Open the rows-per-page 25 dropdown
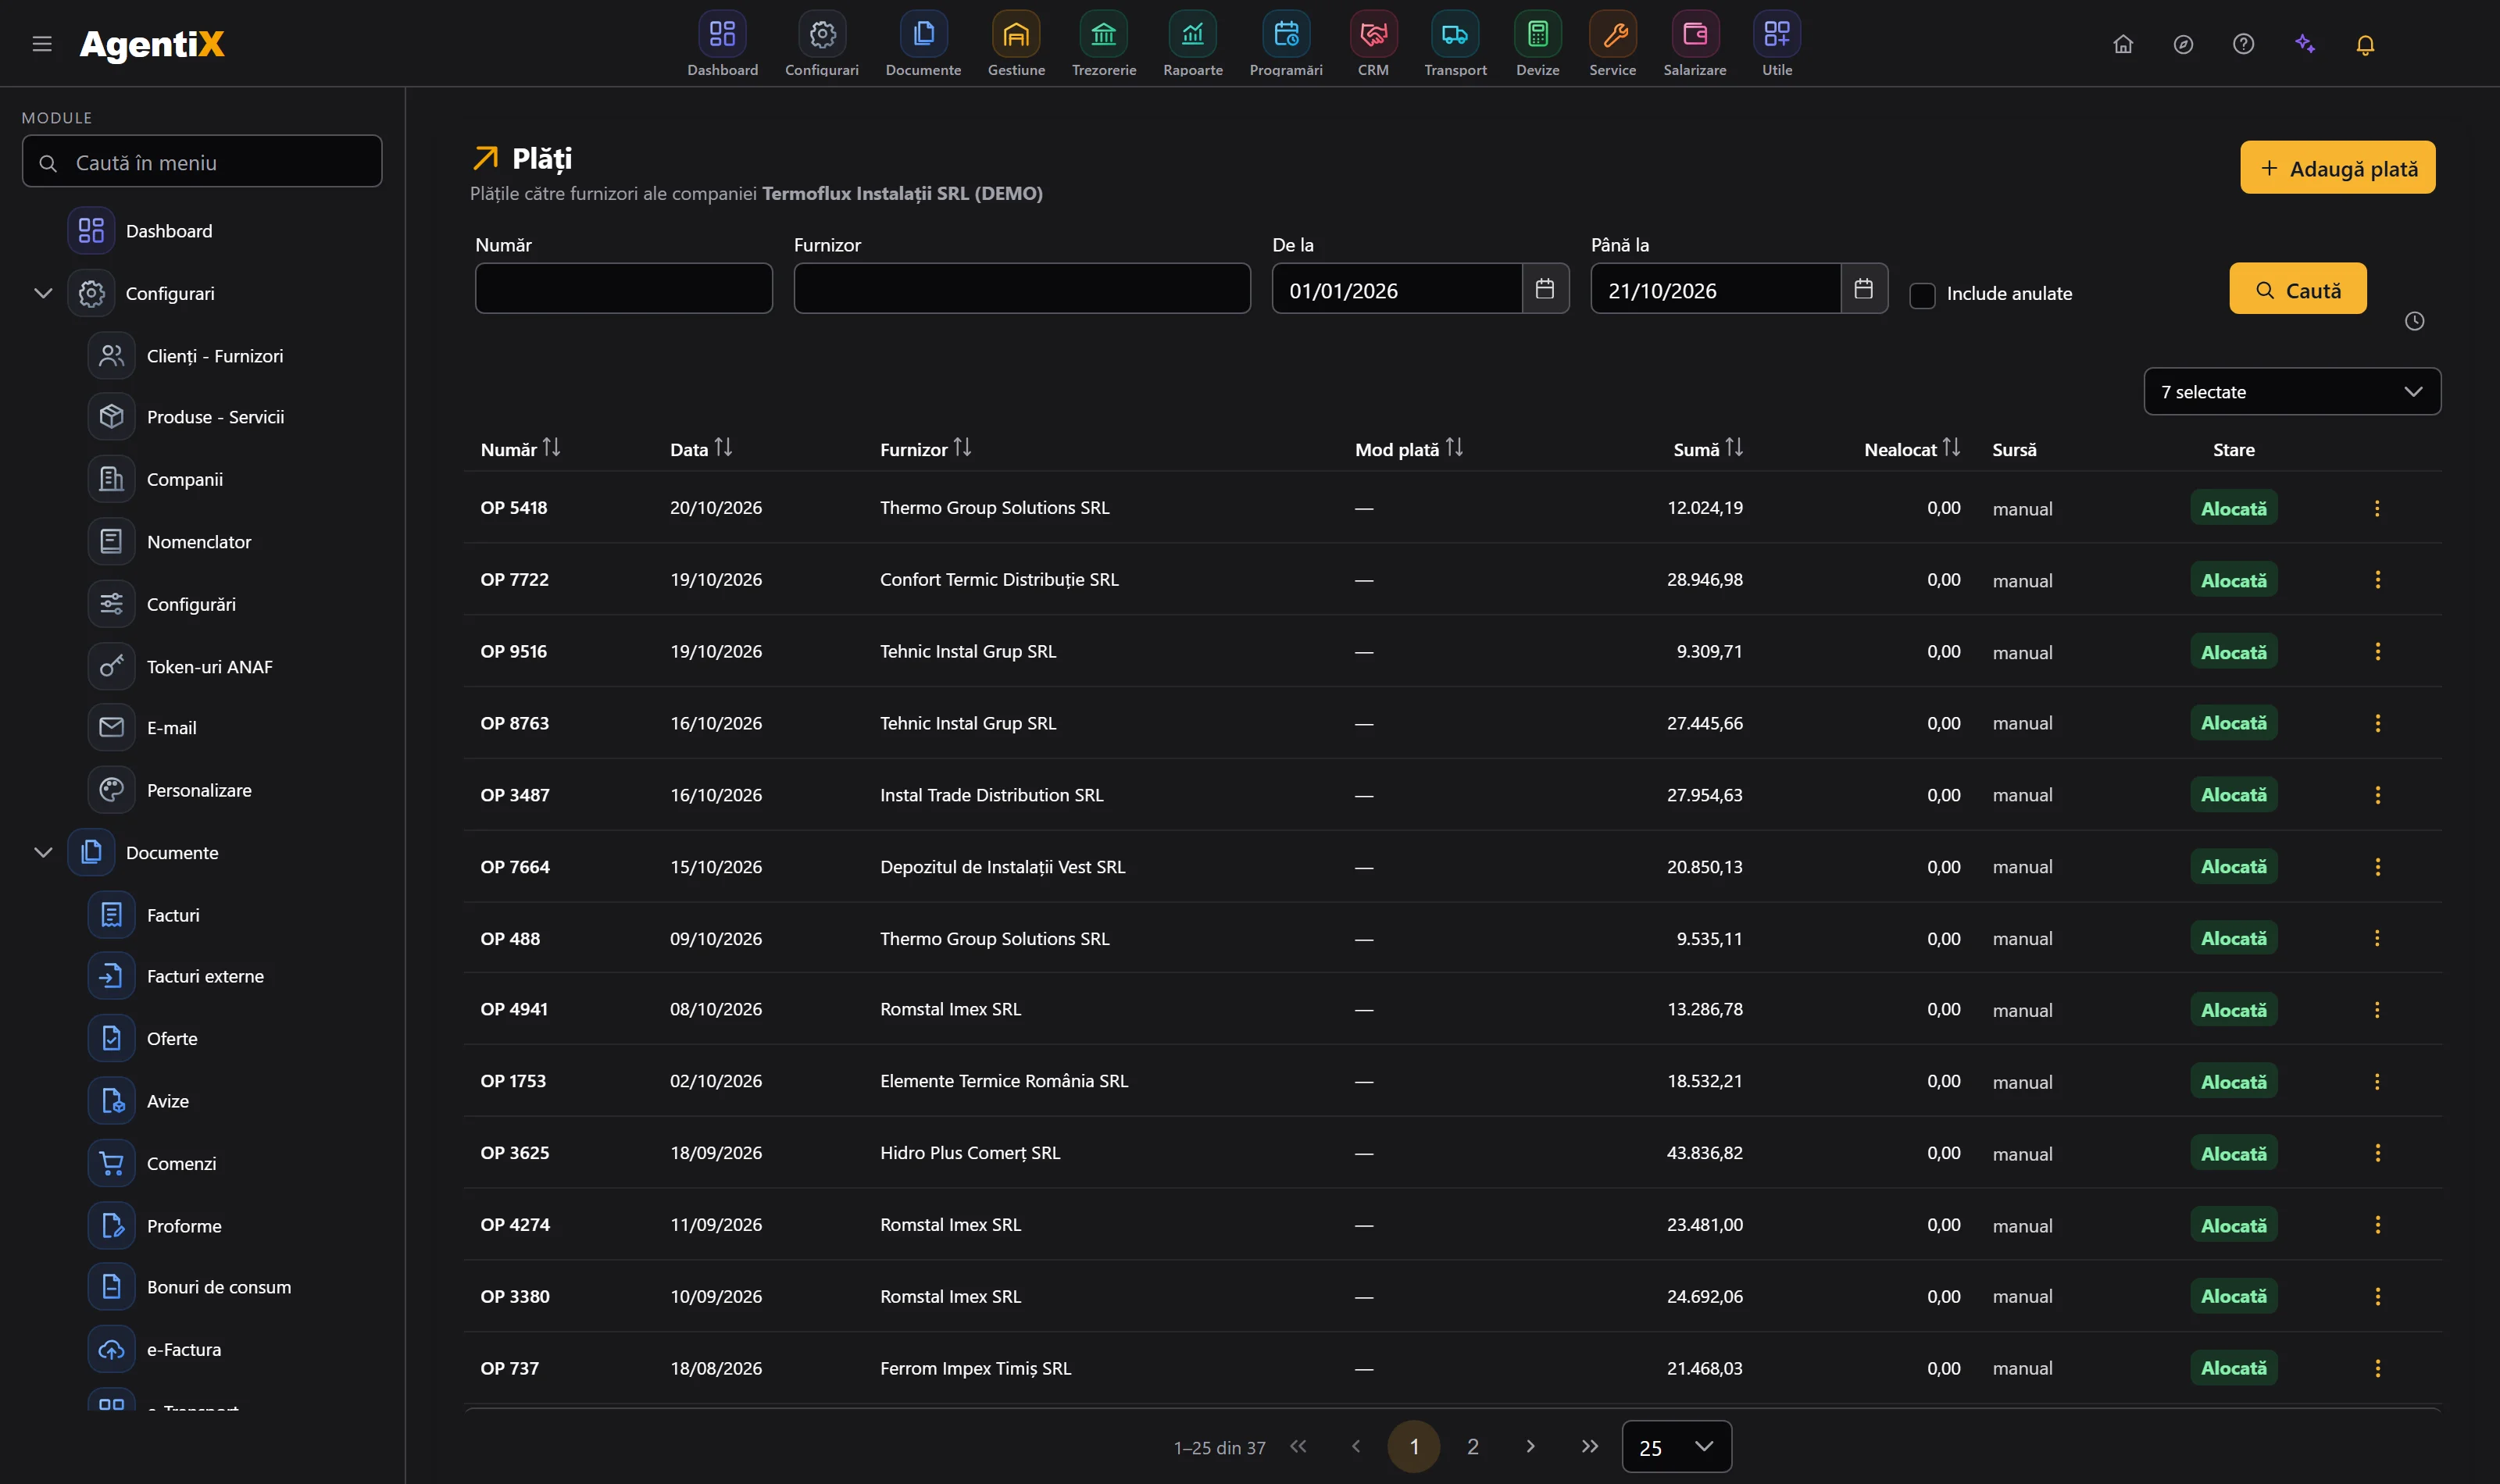 1676,1447
